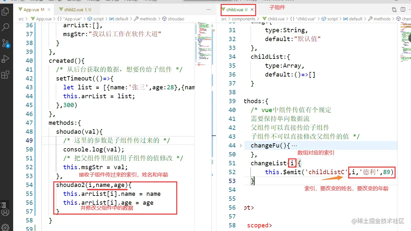The height and width of the screenshot is (231, 411).
Task: Click line number 54 in App.vue gutter
Action: (29, 185)
